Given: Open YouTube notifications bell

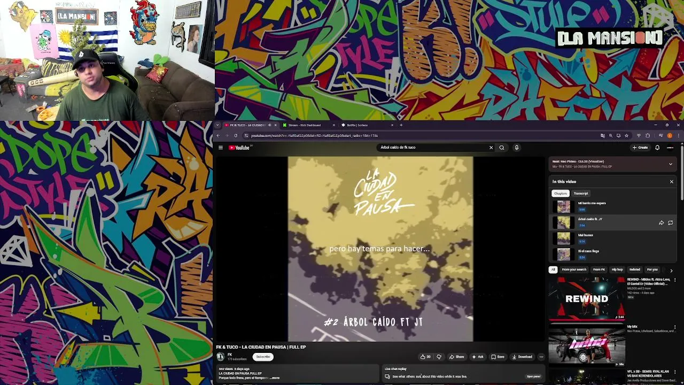Looking at the screenshot, I should (657, 148).
